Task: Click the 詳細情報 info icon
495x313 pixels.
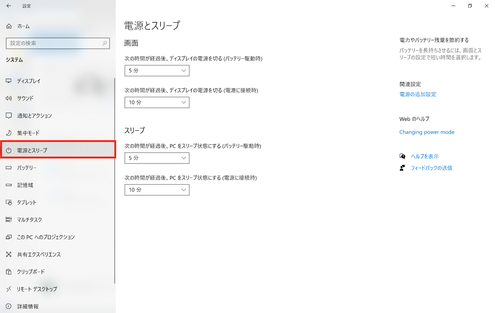Action: pos(9,306)
